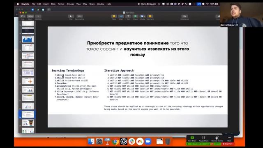
Task: Open the Format inspector in the toolbar
Action: pyautogui.click(x=218, y=16)
